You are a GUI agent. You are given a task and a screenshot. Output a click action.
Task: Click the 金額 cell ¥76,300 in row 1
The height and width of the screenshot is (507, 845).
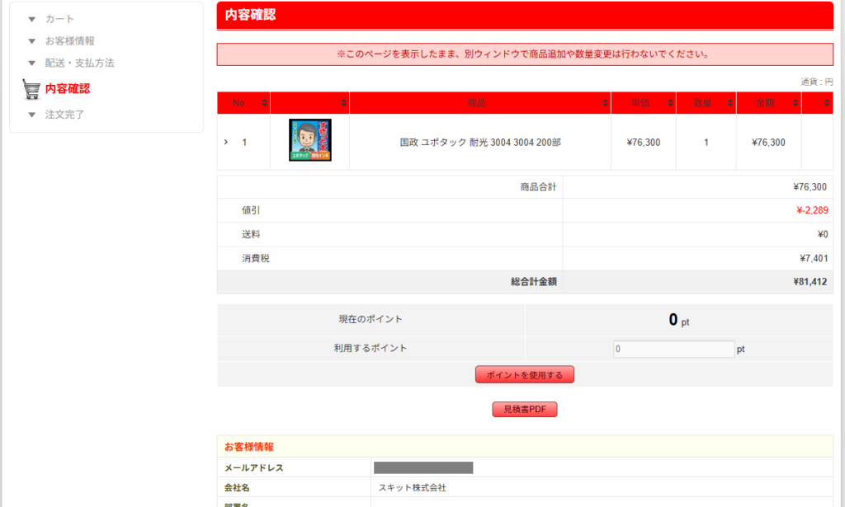pos(768,143)
